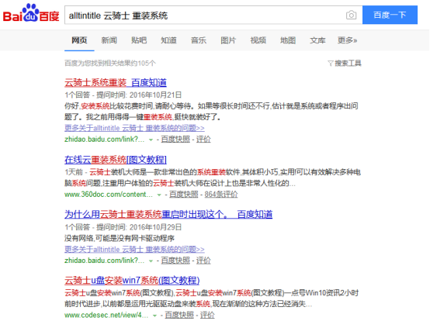Click 评价 for the codesec result
Screen dimensions: 430x321
(x=207, y=316)
